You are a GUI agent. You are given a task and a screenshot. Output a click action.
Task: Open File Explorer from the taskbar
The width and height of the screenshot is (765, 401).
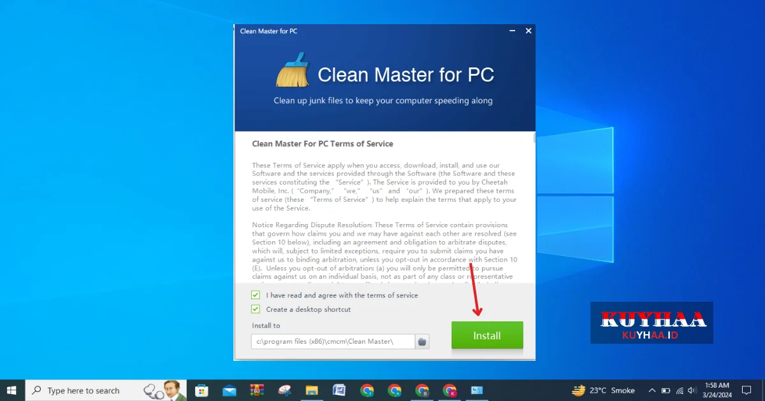312,390
